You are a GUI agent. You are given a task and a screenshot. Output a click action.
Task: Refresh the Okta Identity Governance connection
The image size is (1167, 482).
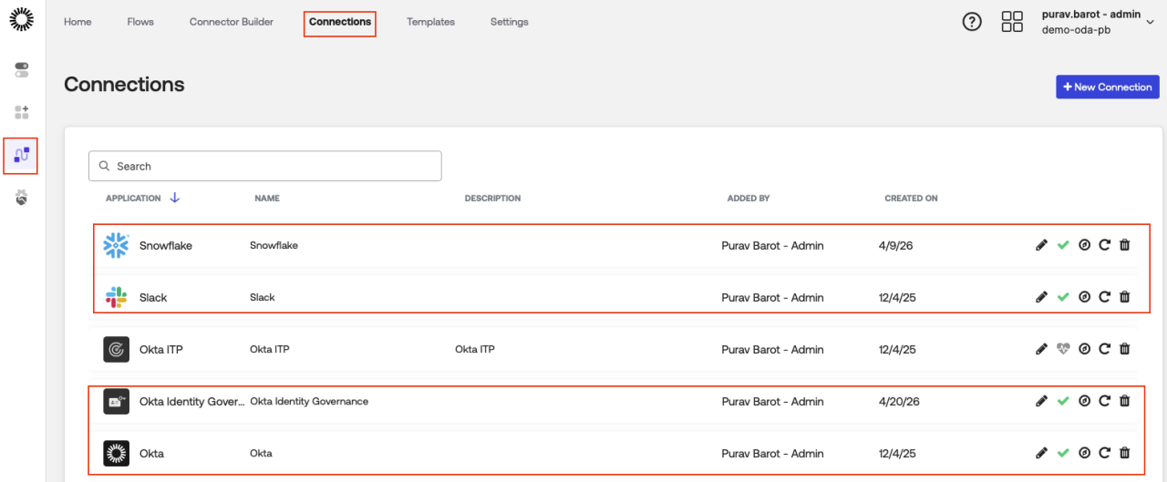(1104, 401)
